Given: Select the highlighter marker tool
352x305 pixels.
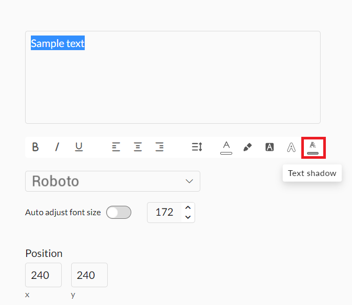Looking at the screenshot, I should pos(248,147).
